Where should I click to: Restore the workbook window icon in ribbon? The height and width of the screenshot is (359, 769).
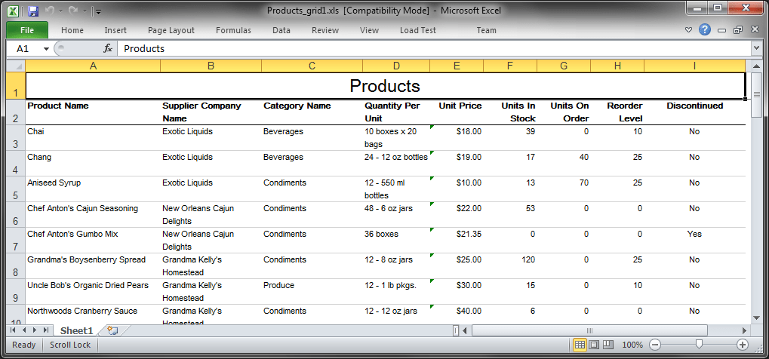point(737,30)
